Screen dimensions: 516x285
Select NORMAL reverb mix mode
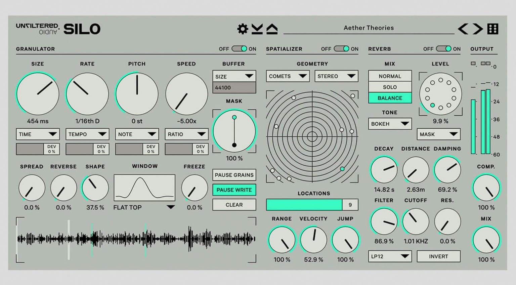point(390,76)
